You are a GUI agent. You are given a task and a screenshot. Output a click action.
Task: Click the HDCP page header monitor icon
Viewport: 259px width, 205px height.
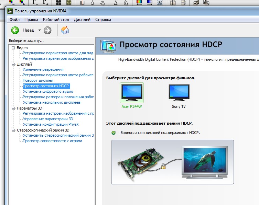click(x=108, y=46)
